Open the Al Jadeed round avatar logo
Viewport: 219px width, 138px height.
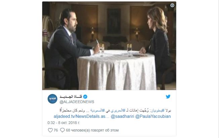[x=52, y=99]
